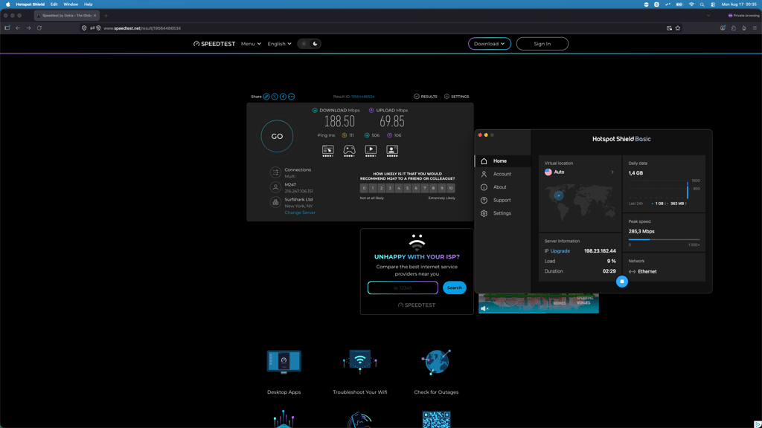Viewport: 762px width, 428px height.
Task: Click the video streaming rating icon
Action: tap(371, 150)
